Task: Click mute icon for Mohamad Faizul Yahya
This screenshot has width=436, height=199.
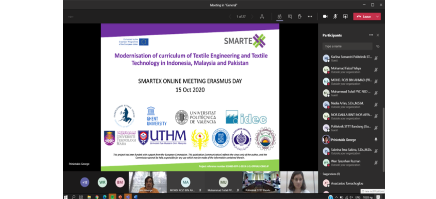Action: click(376, 70)
